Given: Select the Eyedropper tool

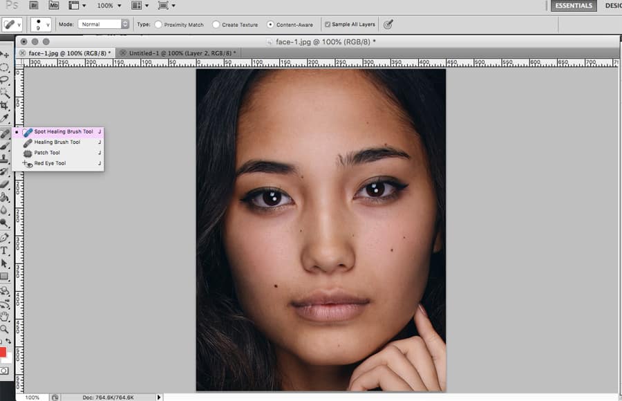Looking at the screenshot, I should click(5, 118).
